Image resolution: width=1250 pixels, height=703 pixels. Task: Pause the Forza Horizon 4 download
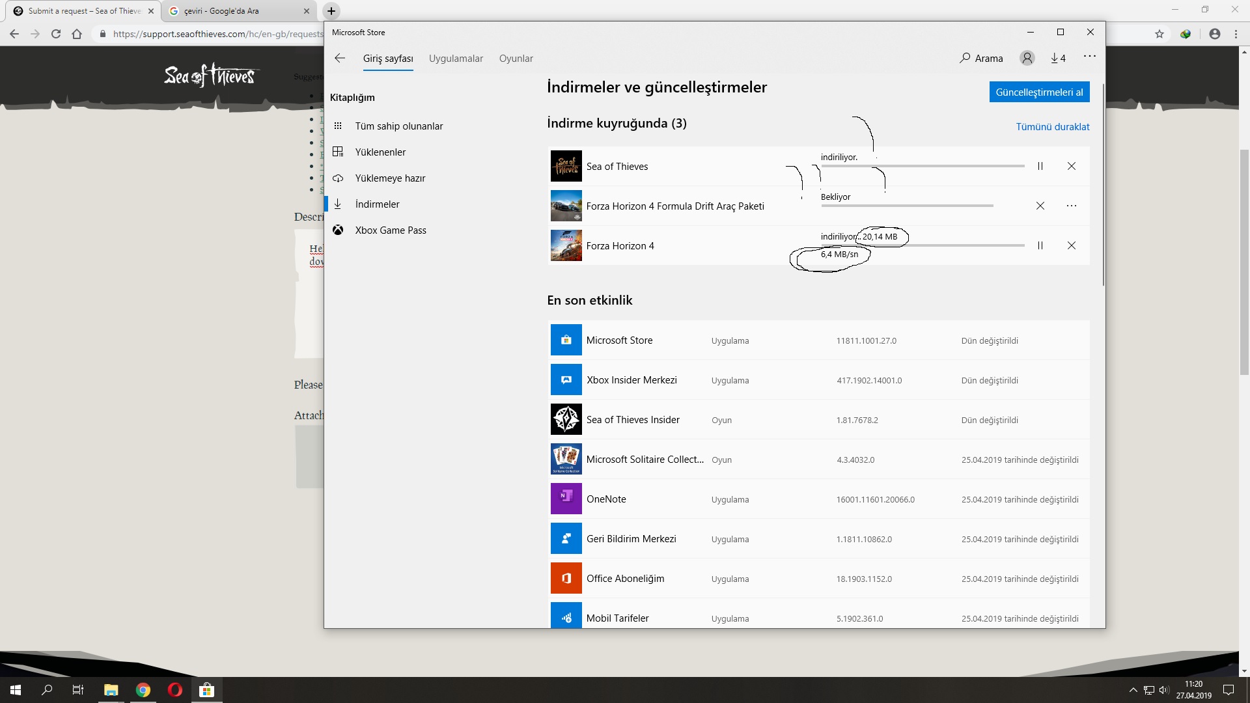click(x=1040, y=245)
